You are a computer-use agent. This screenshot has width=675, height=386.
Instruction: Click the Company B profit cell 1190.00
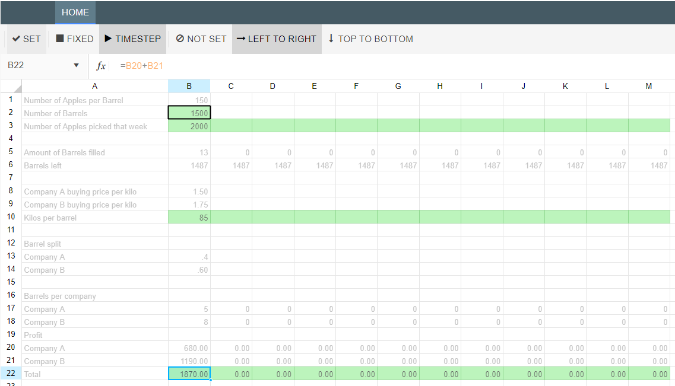click(189, 361)
